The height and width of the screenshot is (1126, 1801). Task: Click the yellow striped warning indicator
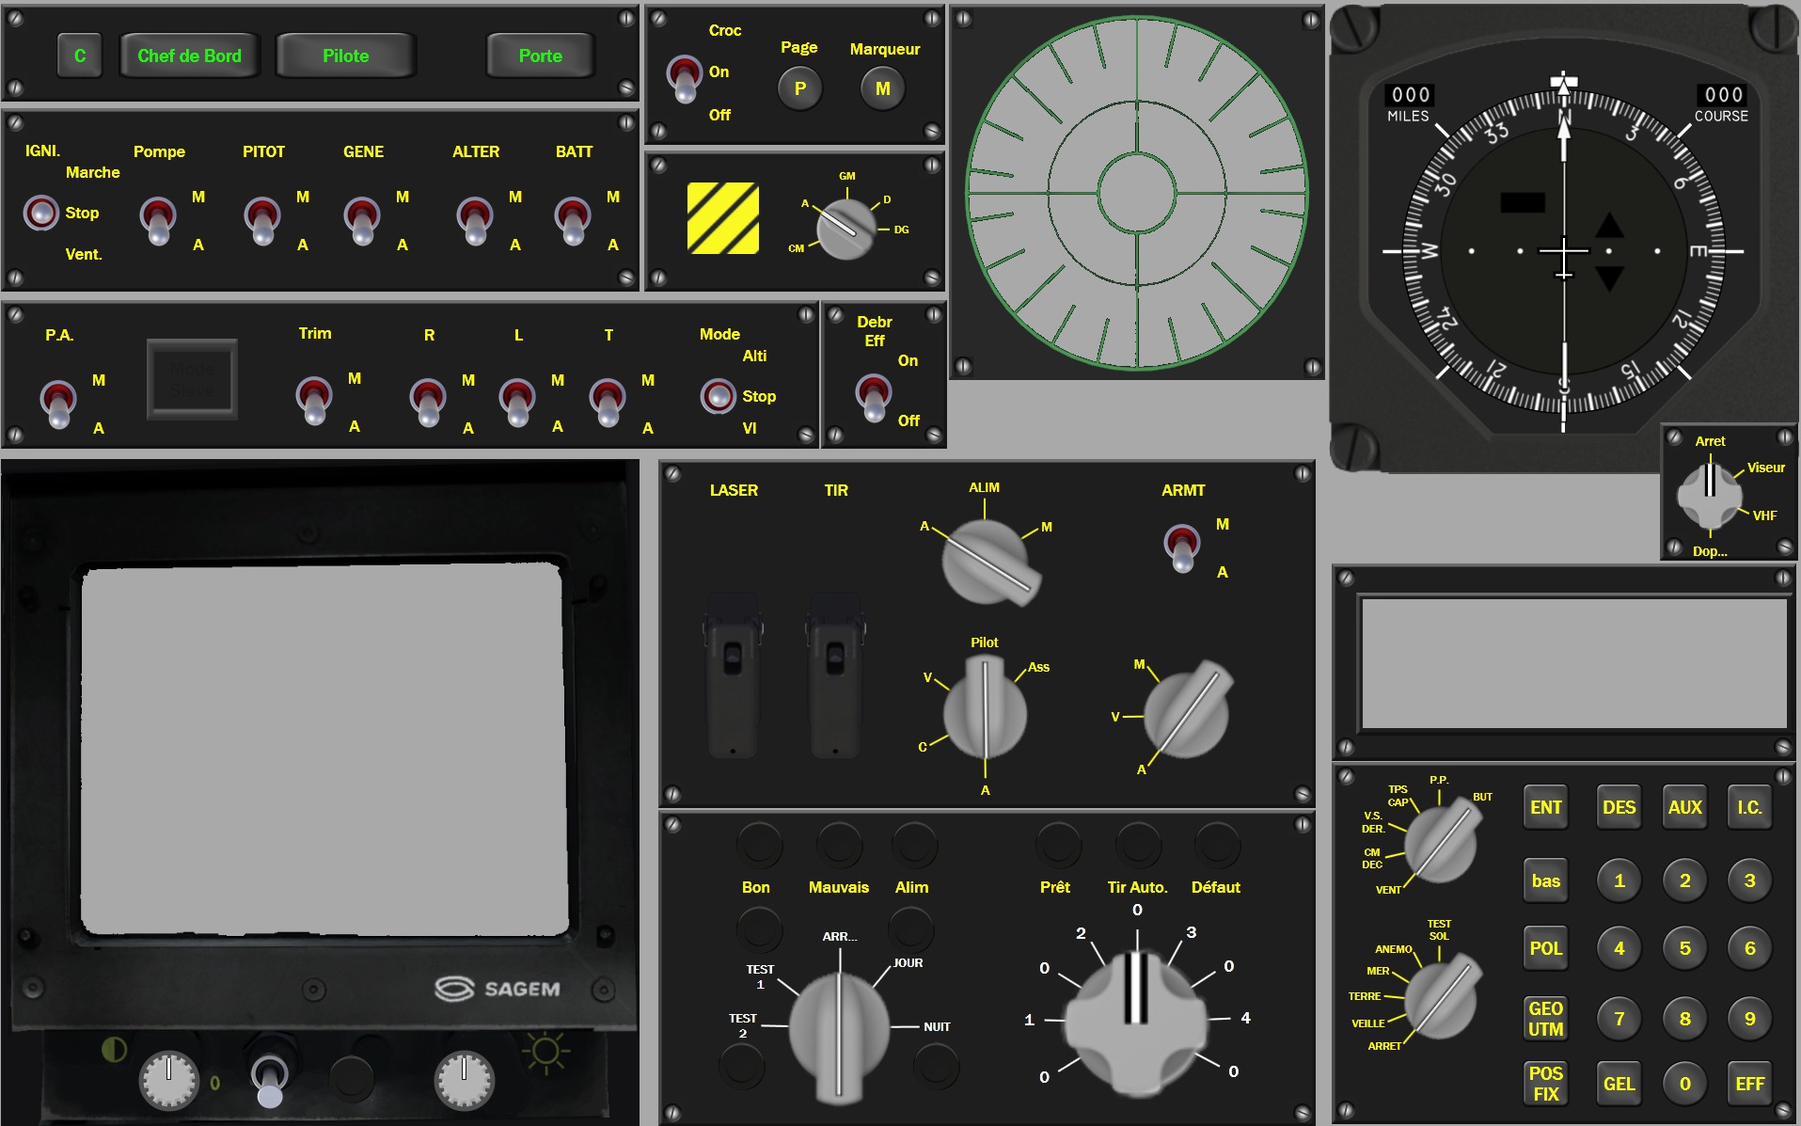(722, 218)
